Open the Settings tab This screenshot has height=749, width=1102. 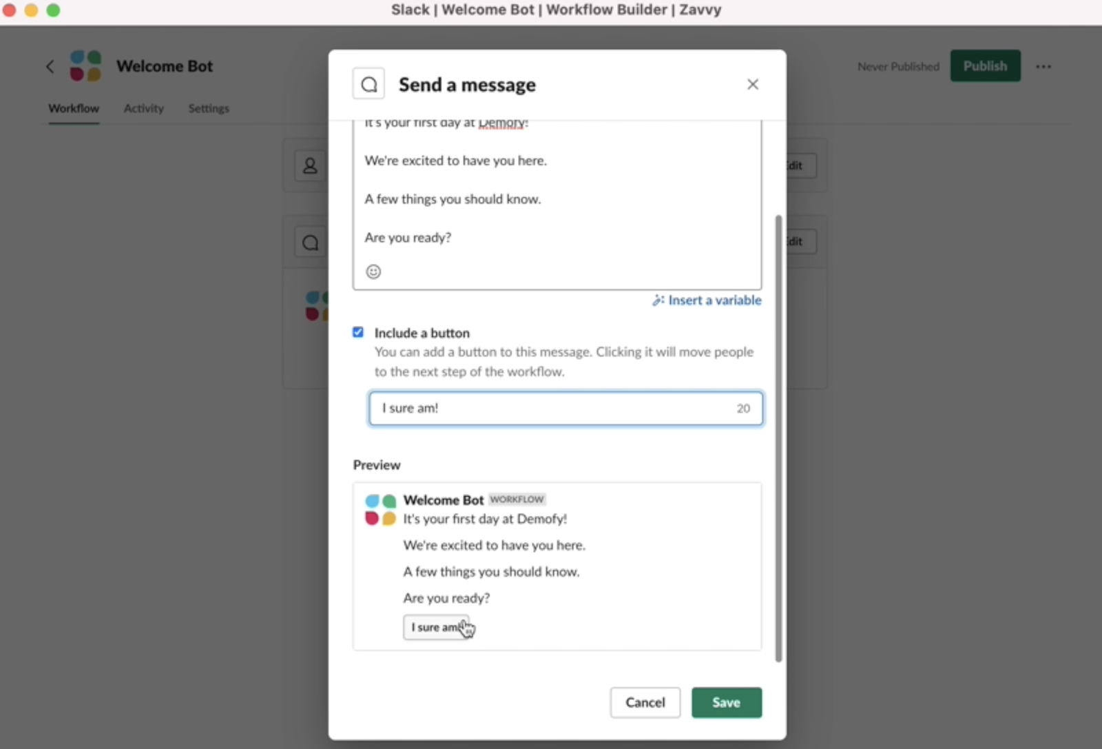point(208,108)
